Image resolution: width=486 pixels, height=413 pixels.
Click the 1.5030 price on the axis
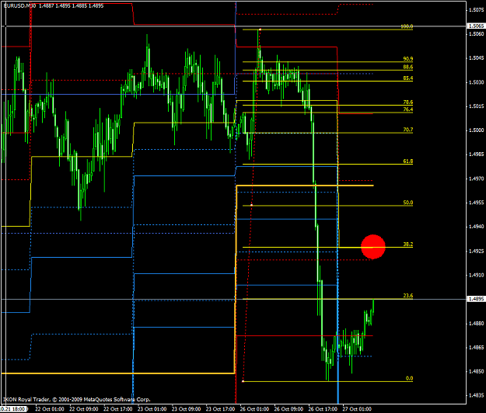pos(476,82)
